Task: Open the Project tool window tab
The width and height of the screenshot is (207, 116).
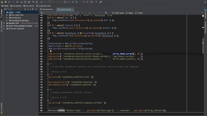Action: coord(1,13)
